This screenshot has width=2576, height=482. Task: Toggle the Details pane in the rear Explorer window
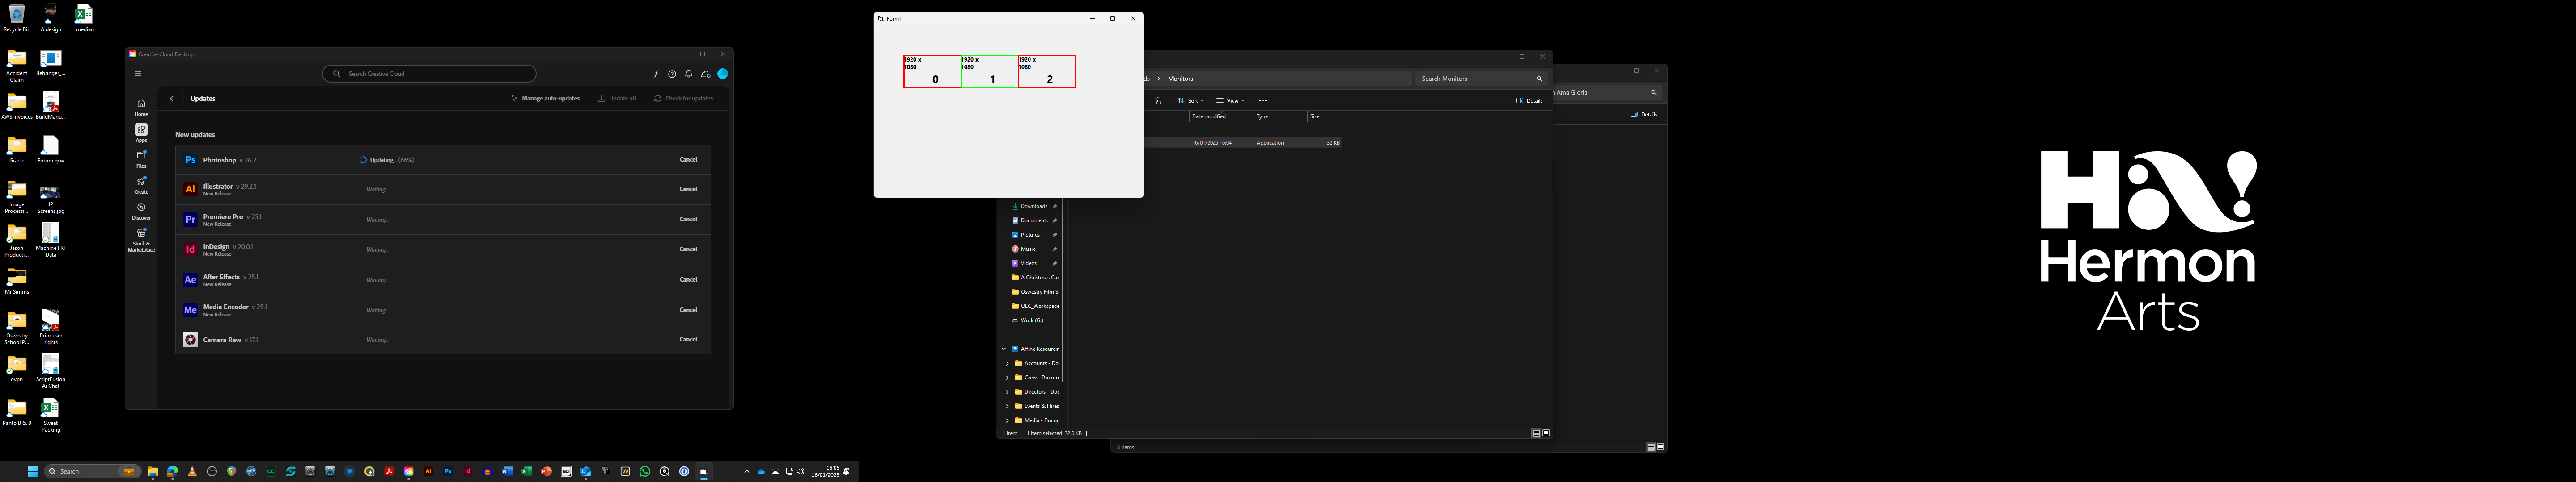(1644, 115)
